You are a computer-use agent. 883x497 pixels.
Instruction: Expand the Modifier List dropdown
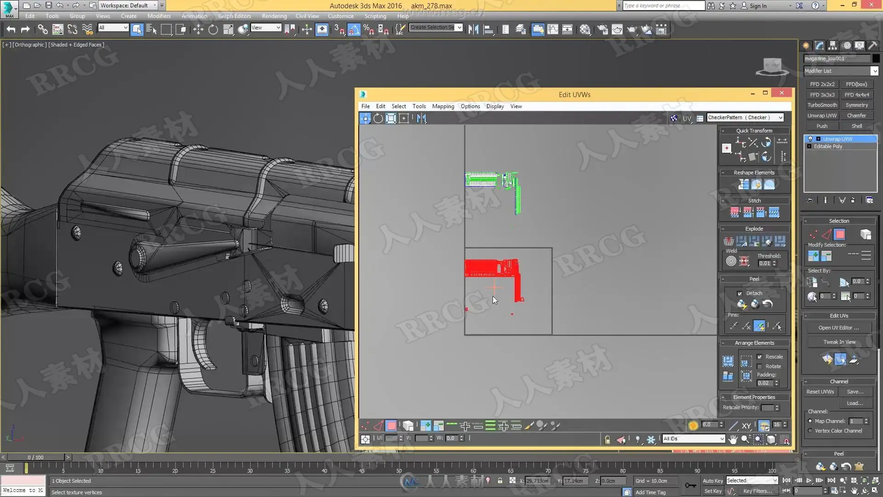[874, 71]
